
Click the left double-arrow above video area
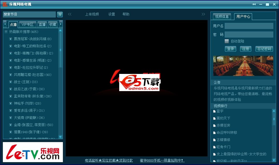tap(70, 14)
